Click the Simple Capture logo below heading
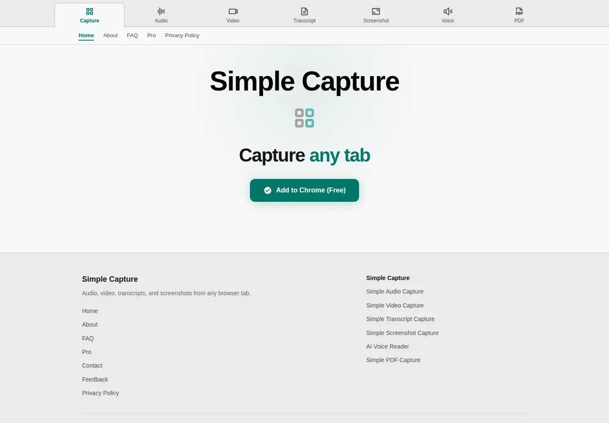Viewport: 609px width, 423px height. click(x=304, y=118)
